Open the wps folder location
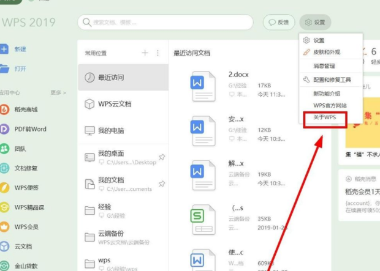Screen dimensions: 380x271 [x=123, y=263]
